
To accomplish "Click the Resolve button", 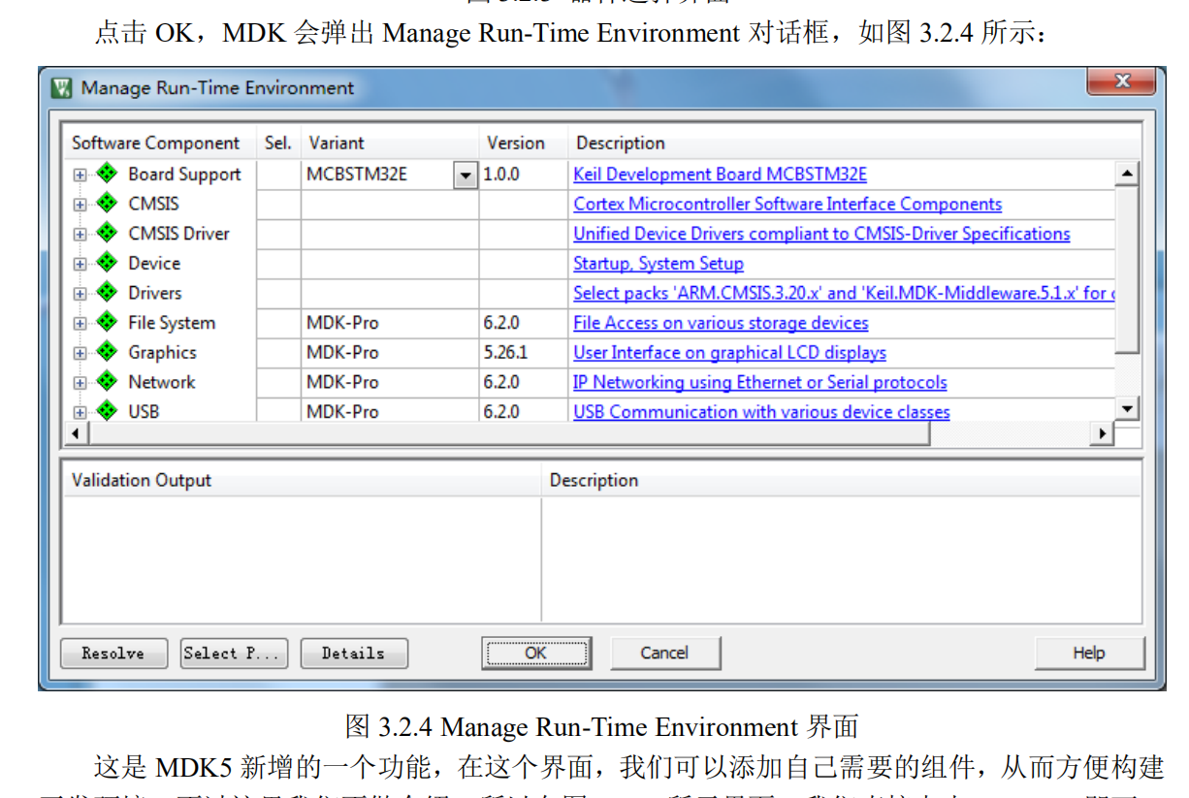I will coord(113,654).
